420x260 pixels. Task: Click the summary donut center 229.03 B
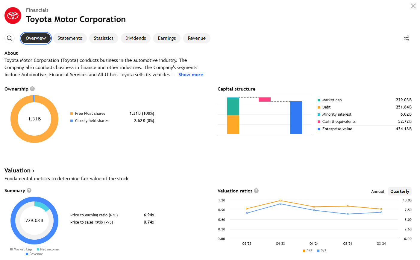pyautogui.click(x=34, y=221)
